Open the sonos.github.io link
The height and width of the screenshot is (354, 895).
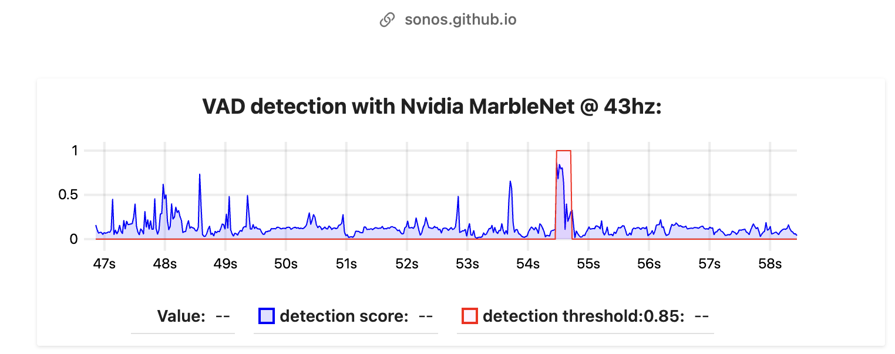pos(460,20)
